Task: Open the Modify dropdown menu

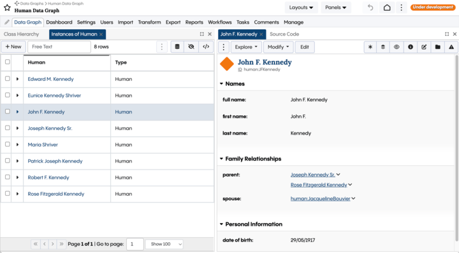Action: [x=278, y=47]
